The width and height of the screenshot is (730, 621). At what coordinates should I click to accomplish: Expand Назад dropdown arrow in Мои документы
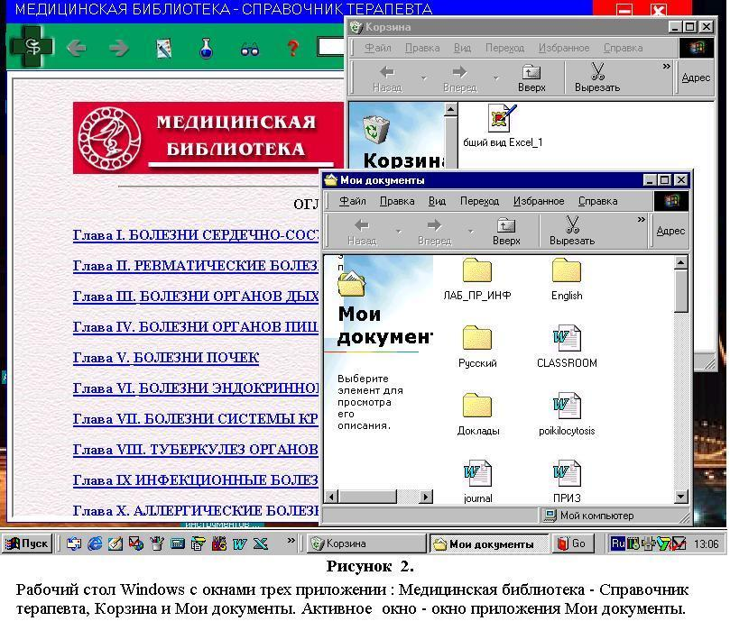tap(399, 232)
